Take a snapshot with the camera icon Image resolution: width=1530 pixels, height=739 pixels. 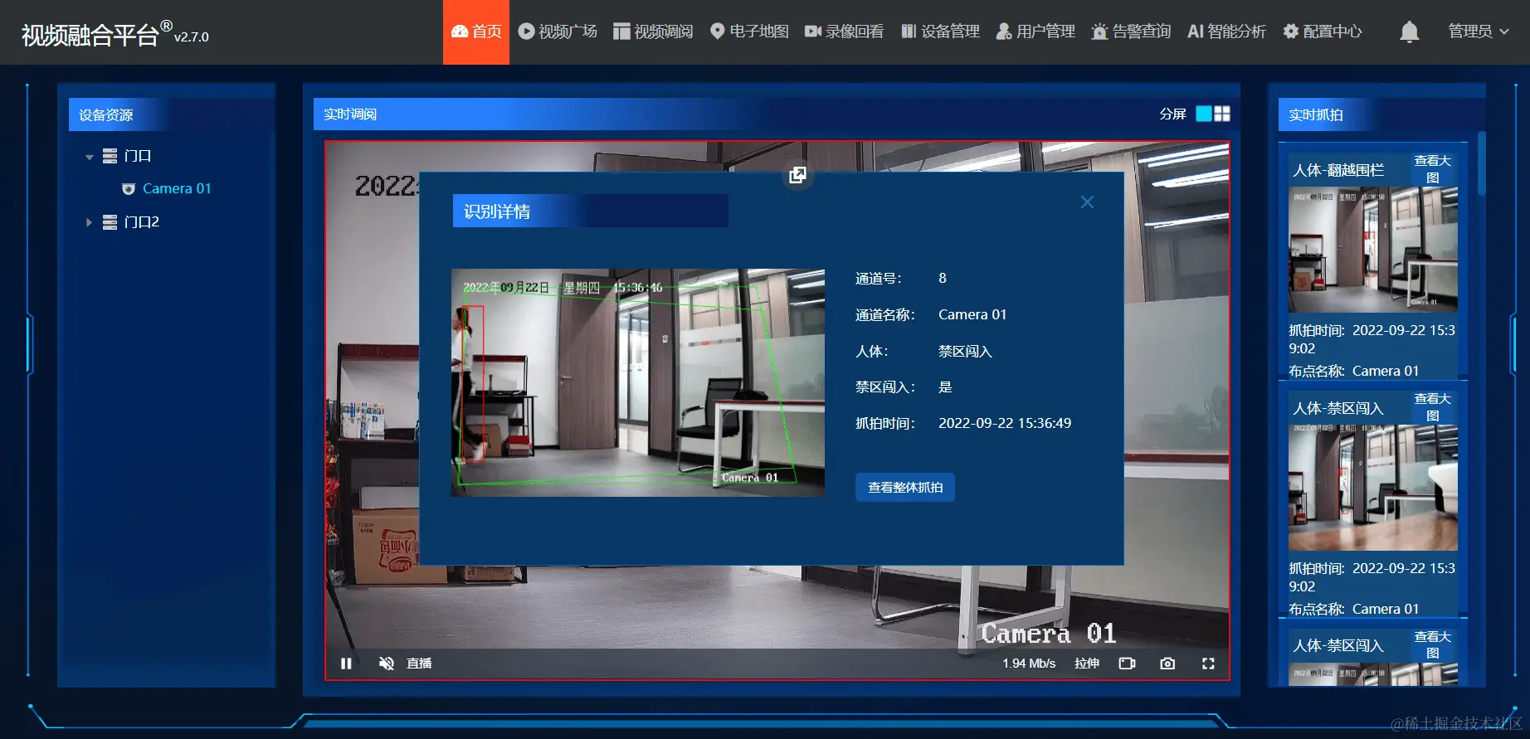click(1167, 664)
